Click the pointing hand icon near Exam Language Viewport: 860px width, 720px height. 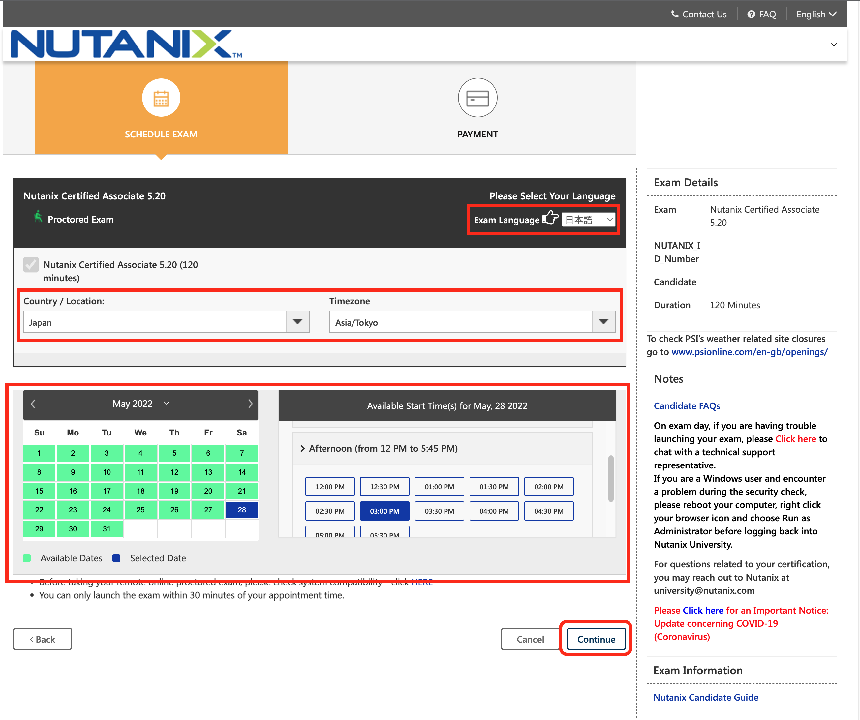tap(550, 218)
